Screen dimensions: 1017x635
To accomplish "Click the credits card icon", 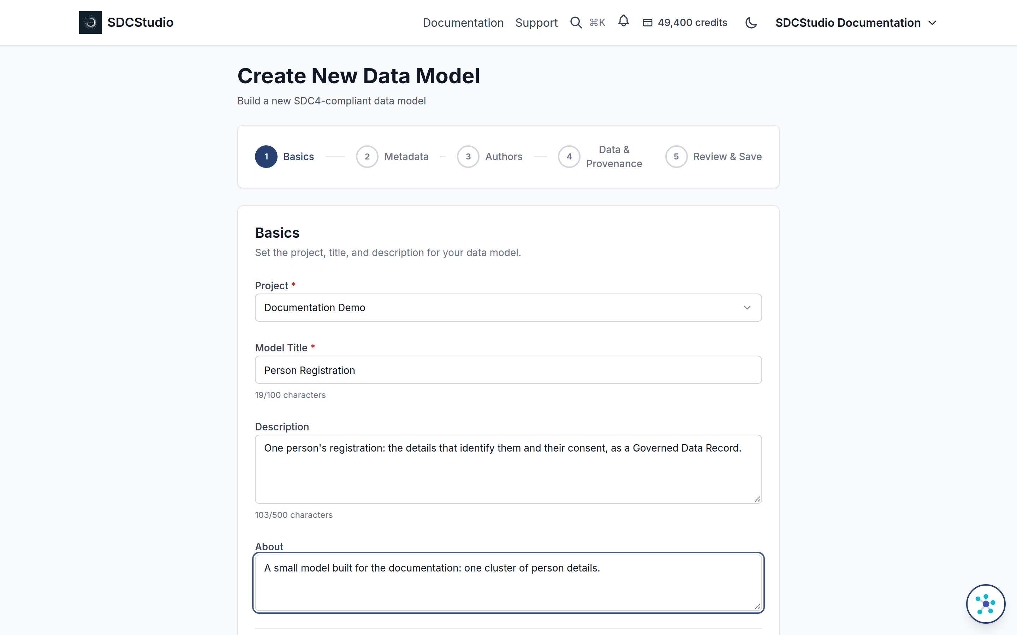I will [x=647, y=23].
